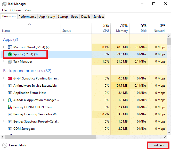Expand the Bentley.Structural.PropertyCatalog process

[x=4, y=122]
